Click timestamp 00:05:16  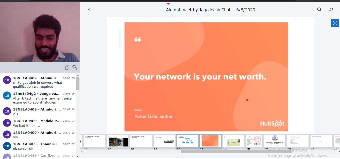tap(69, 94)
